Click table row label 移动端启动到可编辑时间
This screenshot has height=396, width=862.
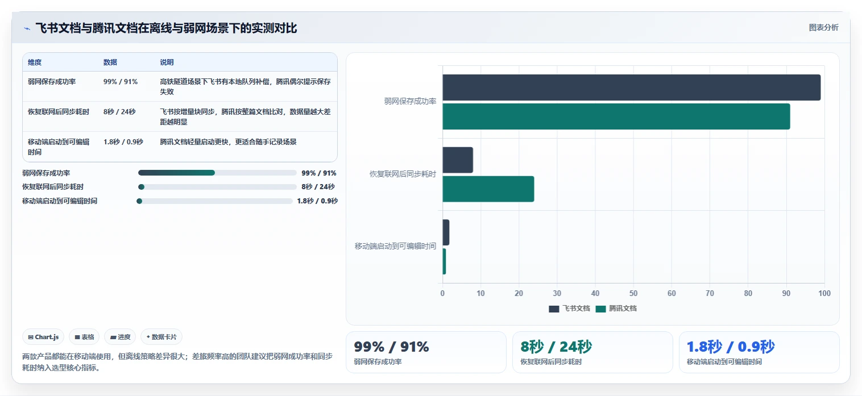pyautogui.click(x=59, y=147)
